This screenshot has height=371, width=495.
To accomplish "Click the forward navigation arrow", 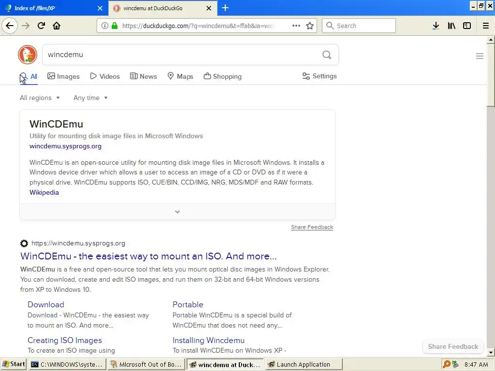I will point(26,26).
